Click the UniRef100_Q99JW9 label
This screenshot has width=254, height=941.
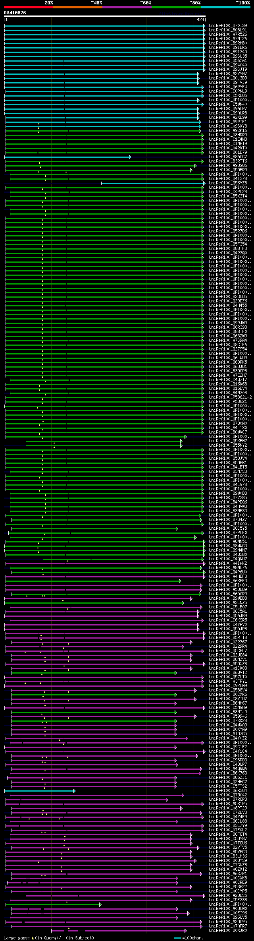pyautogui.click(x=228, y=323)
